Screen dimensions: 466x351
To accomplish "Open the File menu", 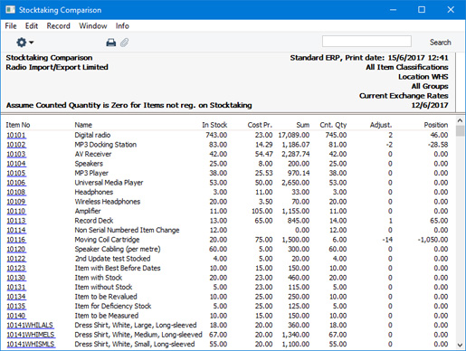I will 11,26.
